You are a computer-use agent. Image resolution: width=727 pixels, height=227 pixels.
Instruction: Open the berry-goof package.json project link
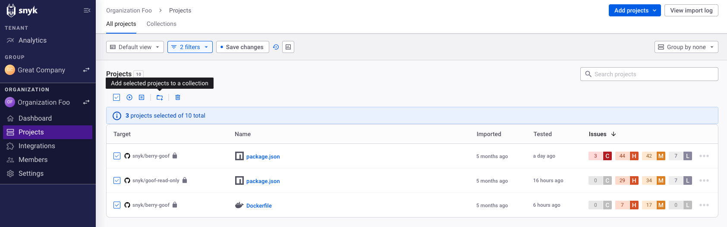point(263,156)
